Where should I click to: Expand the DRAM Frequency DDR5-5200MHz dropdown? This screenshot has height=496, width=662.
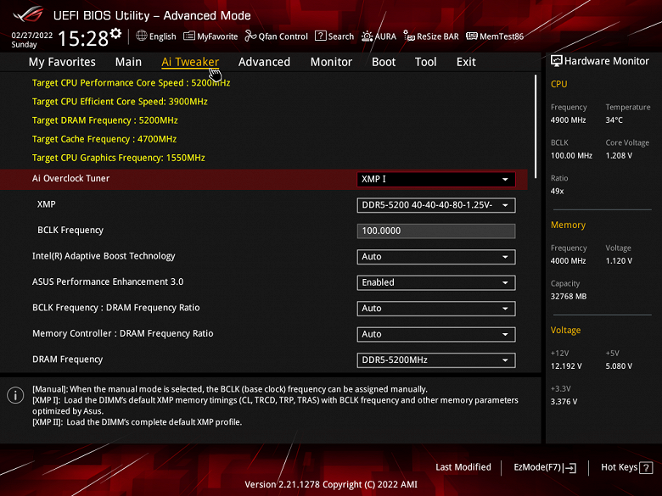[436, 360]
